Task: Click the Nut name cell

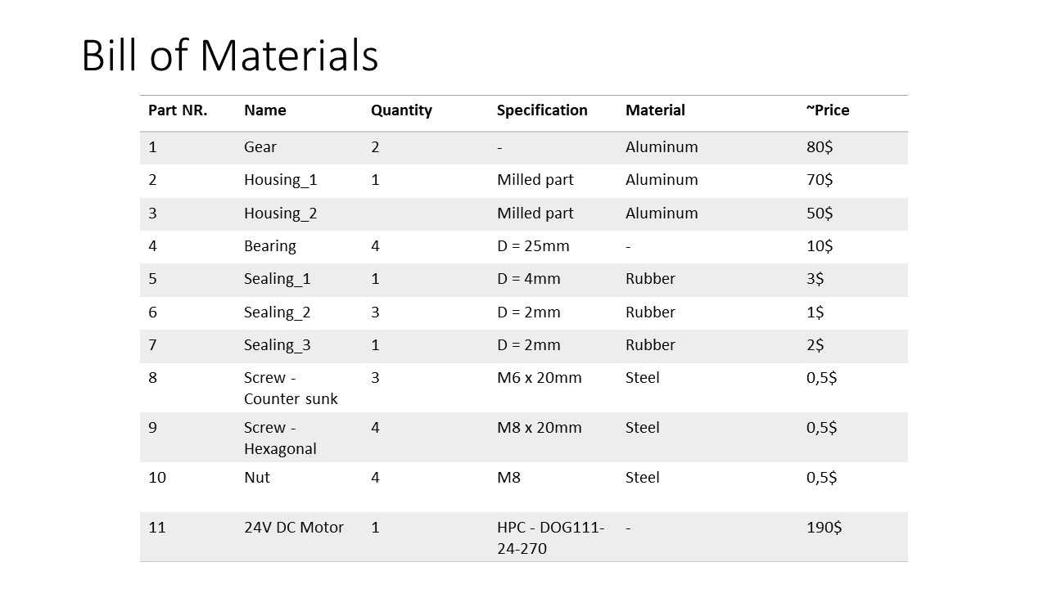Action: pos(256,478)
